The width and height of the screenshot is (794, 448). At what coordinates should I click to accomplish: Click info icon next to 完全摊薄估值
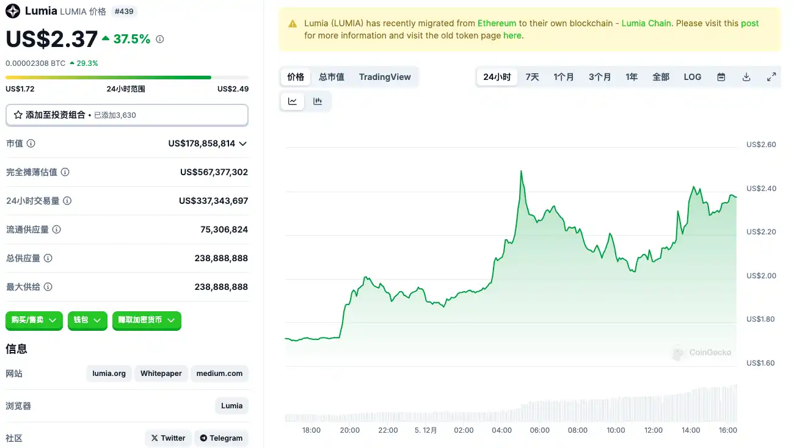click(65, 172)
